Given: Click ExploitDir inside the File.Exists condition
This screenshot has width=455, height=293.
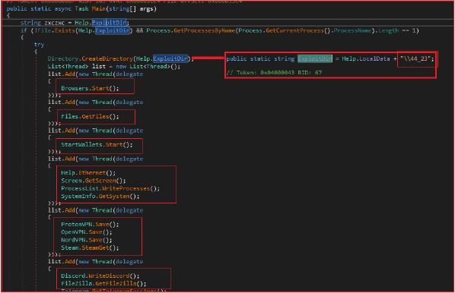Looking at the screenshot, I should [113, 30].
